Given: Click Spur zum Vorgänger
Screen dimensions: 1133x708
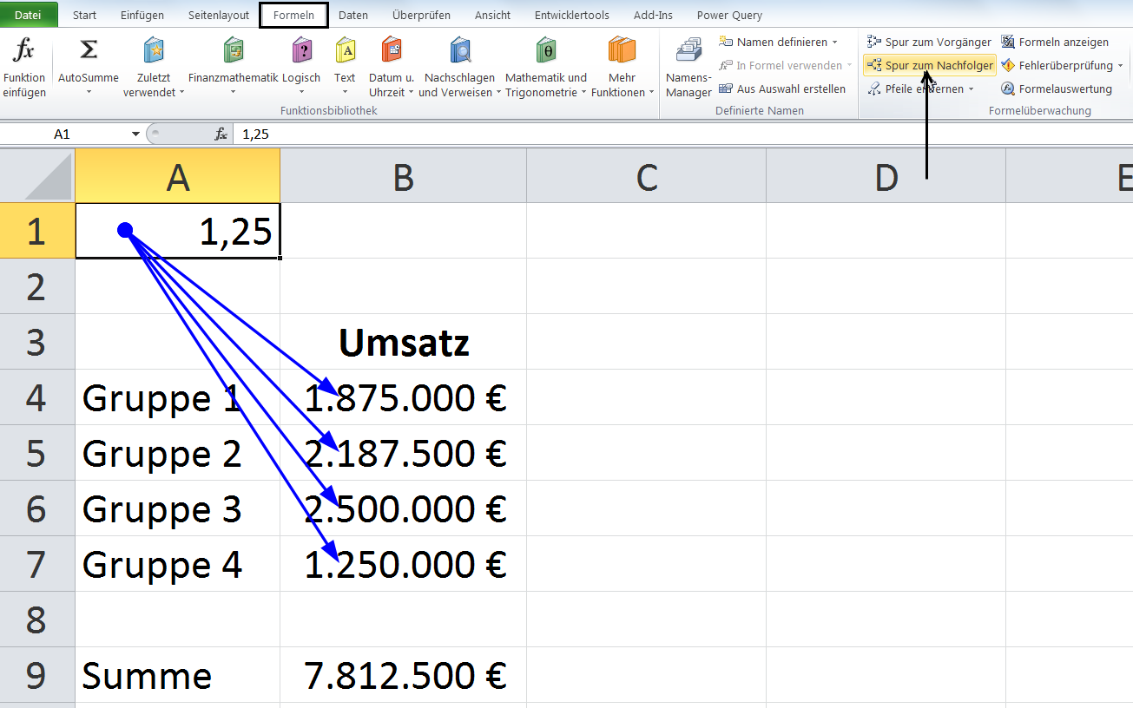Looking at the screenshot, I should [929, 42].
